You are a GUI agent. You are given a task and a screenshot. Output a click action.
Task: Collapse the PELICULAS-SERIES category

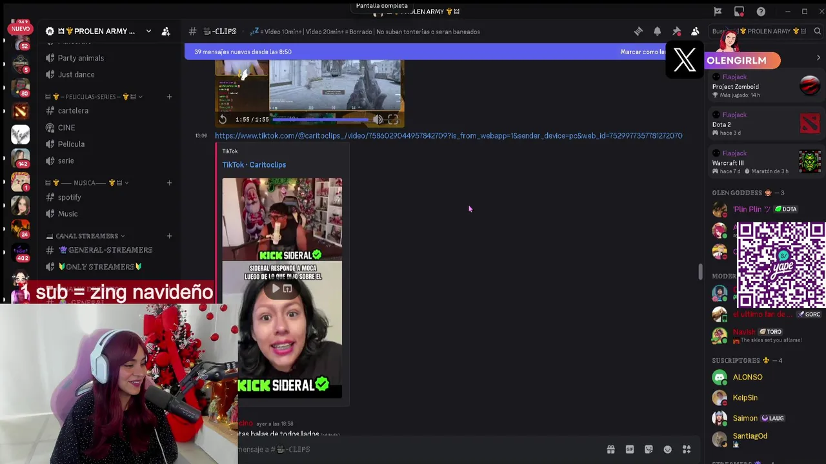pos(94,97)
